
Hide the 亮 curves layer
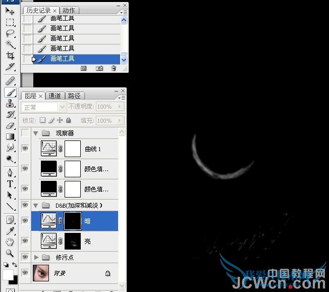(25, 241)
